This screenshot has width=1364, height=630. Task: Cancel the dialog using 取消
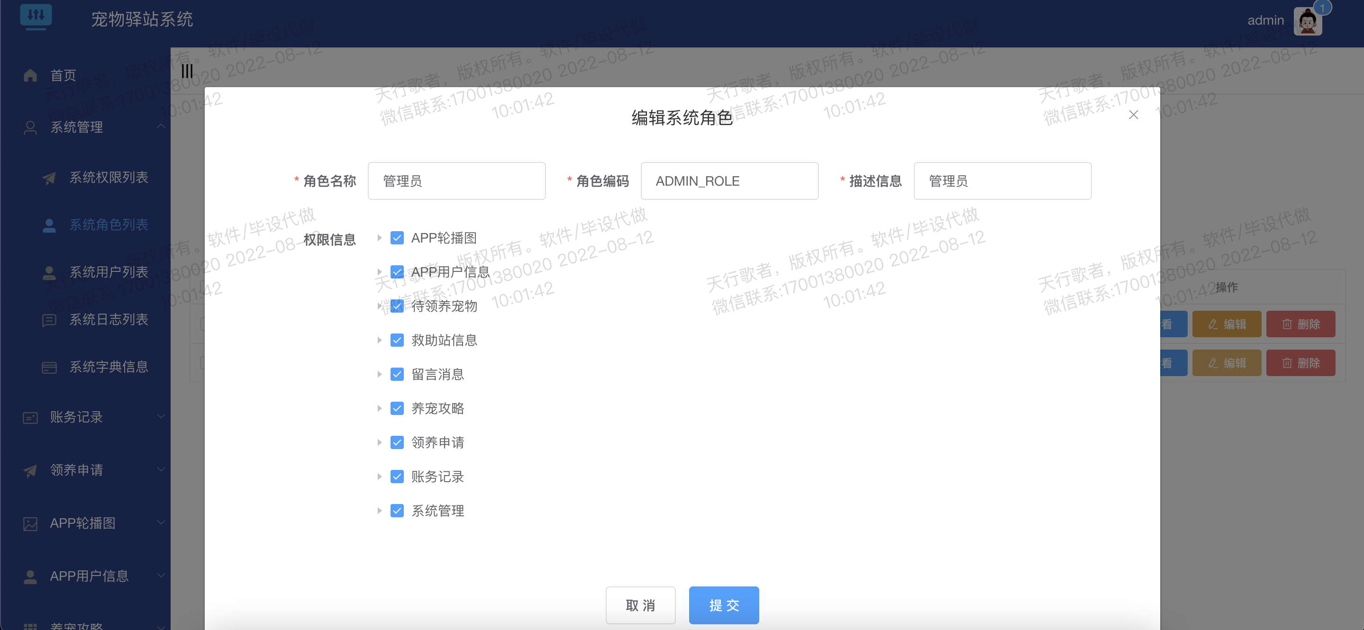point(641,605)
